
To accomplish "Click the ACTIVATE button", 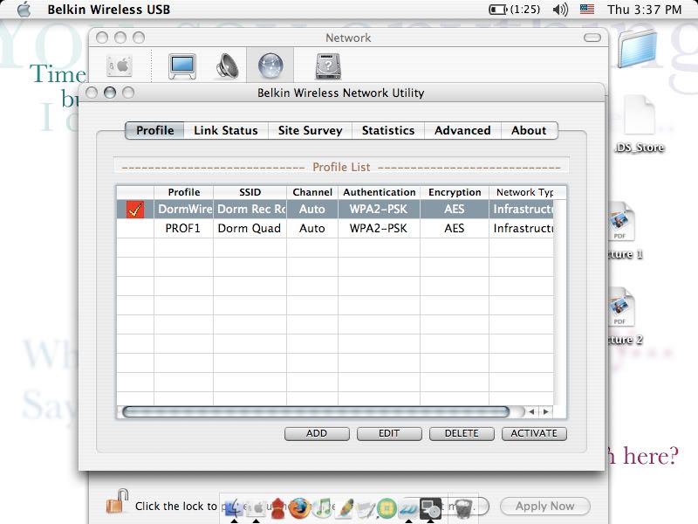I will [534, 433].
